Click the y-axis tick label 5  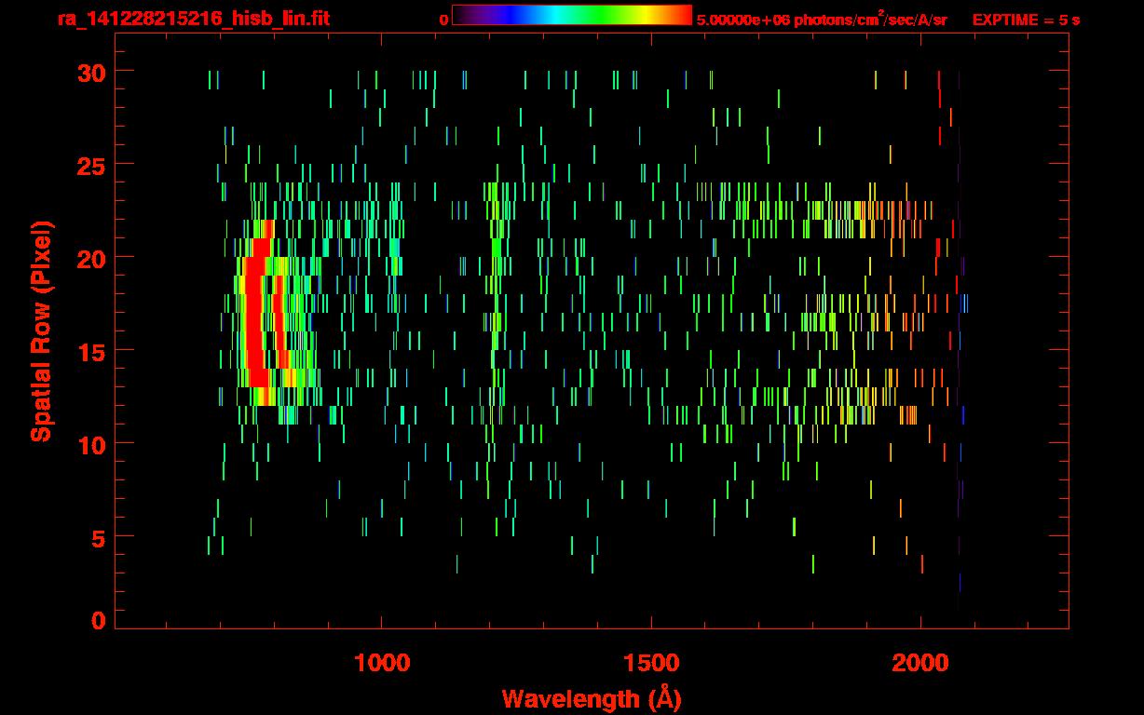98,537
